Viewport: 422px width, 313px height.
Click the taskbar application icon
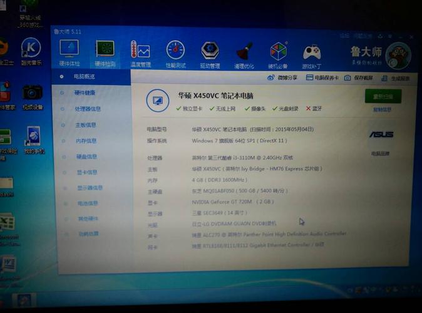tap(24, 300)
